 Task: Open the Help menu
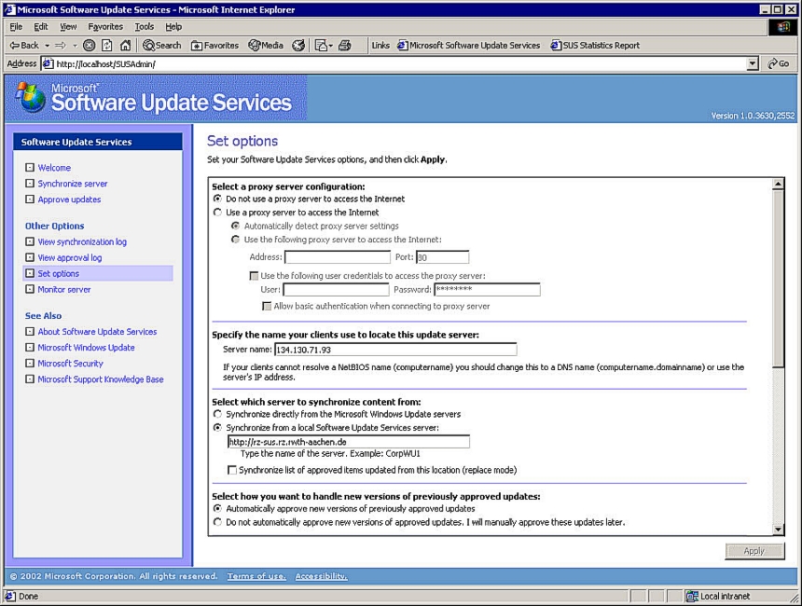click(x=173, y=27)
